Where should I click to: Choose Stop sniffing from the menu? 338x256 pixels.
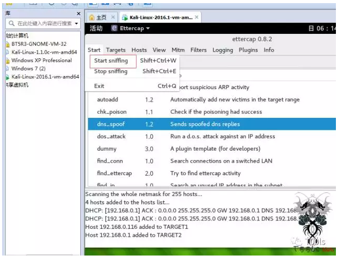pos(111,71)
